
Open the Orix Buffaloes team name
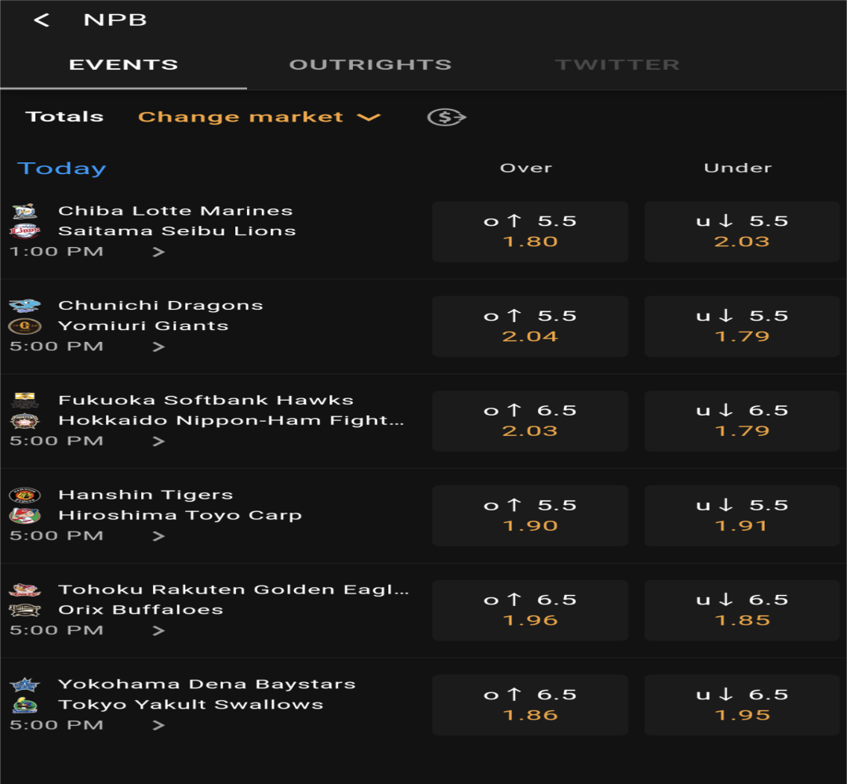pyautogui.click(x=140, y=610)
